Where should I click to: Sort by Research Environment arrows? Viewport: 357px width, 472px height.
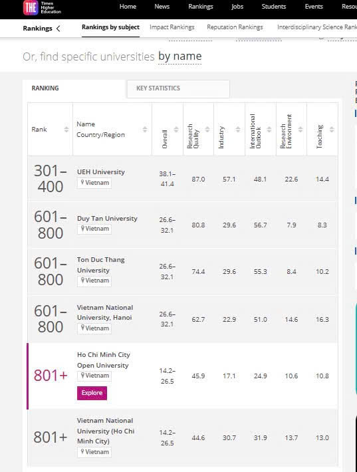point(300,130)
